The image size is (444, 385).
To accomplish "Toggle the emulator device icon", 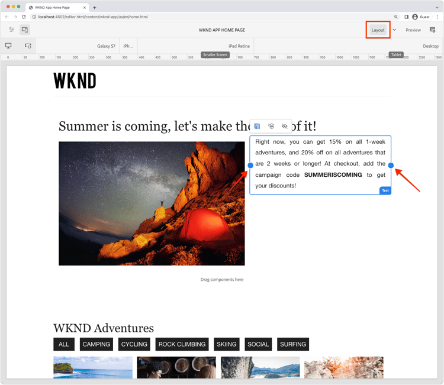I will point(25,30).
